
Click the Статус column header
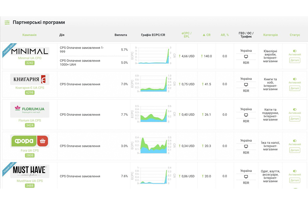tap(295, 35)
